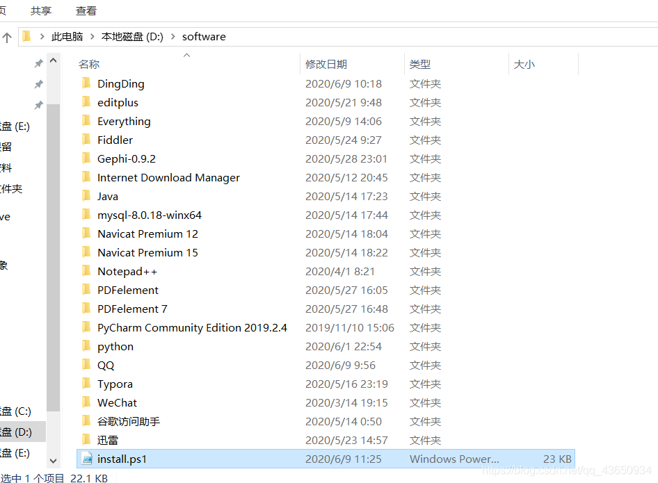Click the 谷歌访问助手 folder icon
The image size is (658, 483).
(x=86, y=421)
